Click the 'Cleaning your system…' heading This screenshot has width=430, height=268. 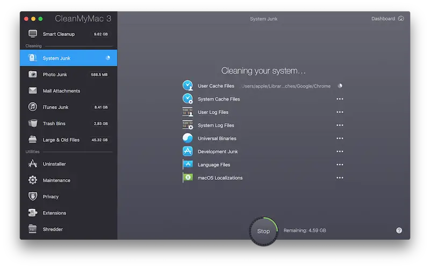(x=263, y=70)
